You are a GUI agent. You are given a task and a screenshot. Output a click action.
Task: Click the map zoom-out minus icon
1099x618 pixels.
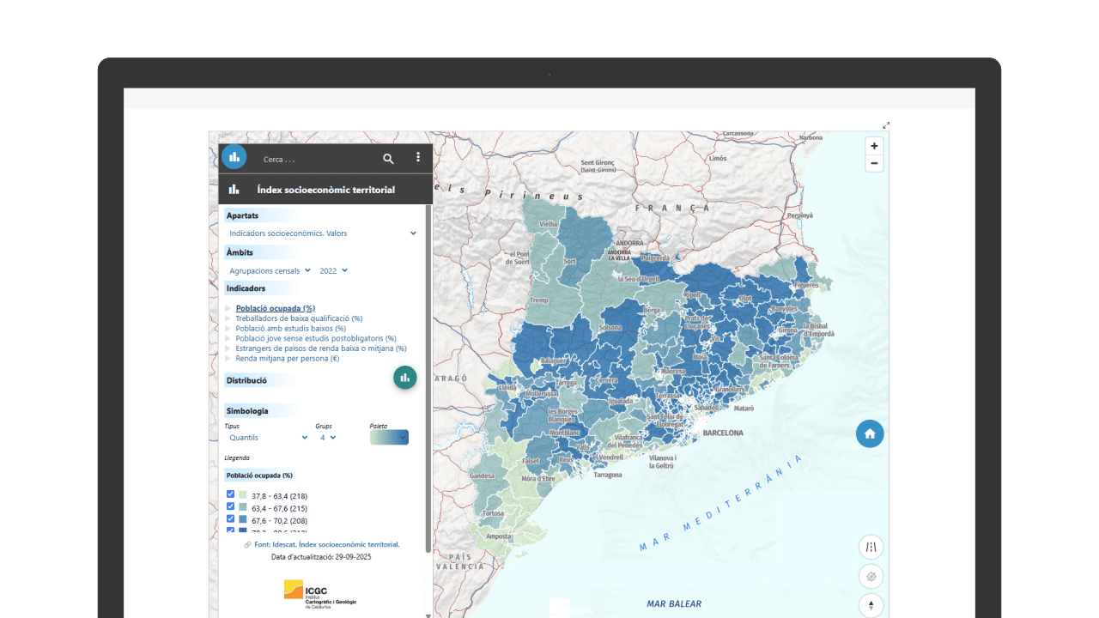coord(873,163)
